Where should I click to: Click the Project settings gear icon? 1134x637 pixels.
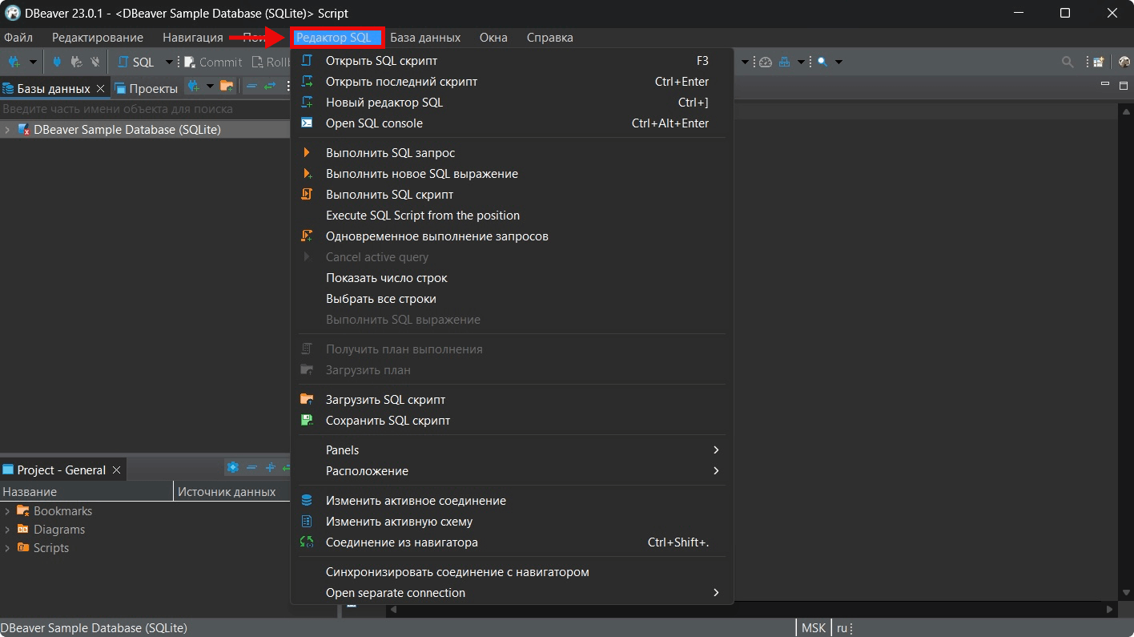tap(233, 467)
